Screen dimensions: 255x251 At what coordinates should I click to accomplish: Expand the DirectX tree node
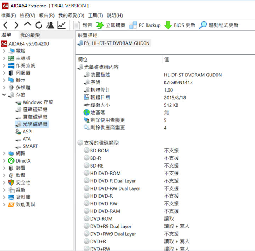coord(4,161)
